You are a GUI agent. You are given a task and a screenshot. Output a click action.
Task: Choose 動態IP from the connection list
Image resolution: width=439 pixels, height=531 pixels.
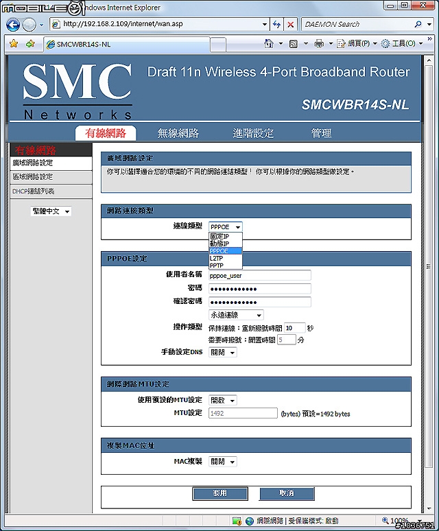pyautogui.click(x=226, y=244)
